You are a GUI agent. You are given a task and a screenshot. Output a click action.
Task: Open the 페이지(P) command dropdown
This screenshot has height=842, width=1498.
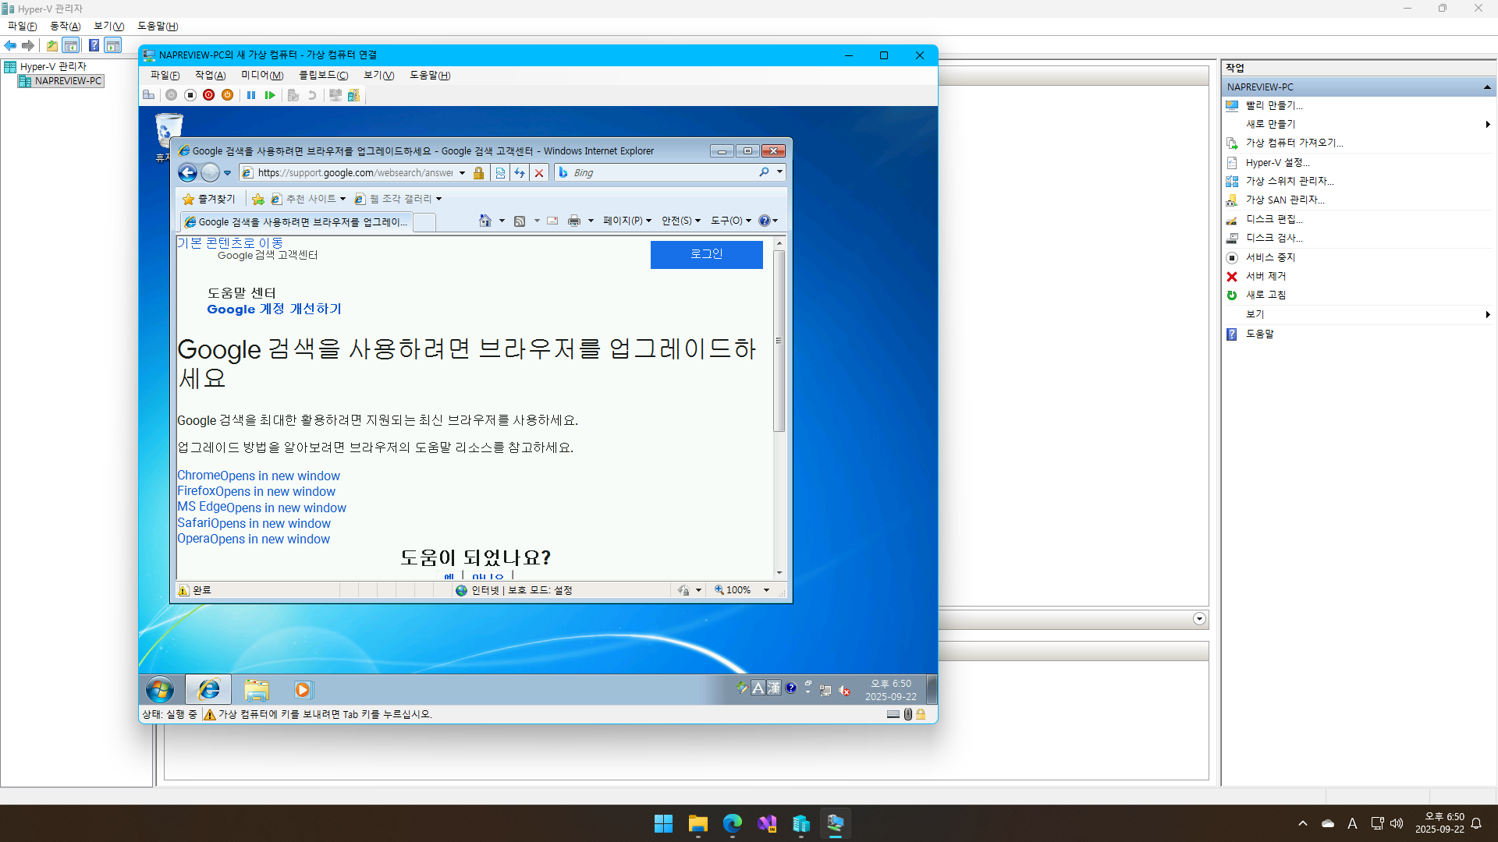(x=627, y=221)
